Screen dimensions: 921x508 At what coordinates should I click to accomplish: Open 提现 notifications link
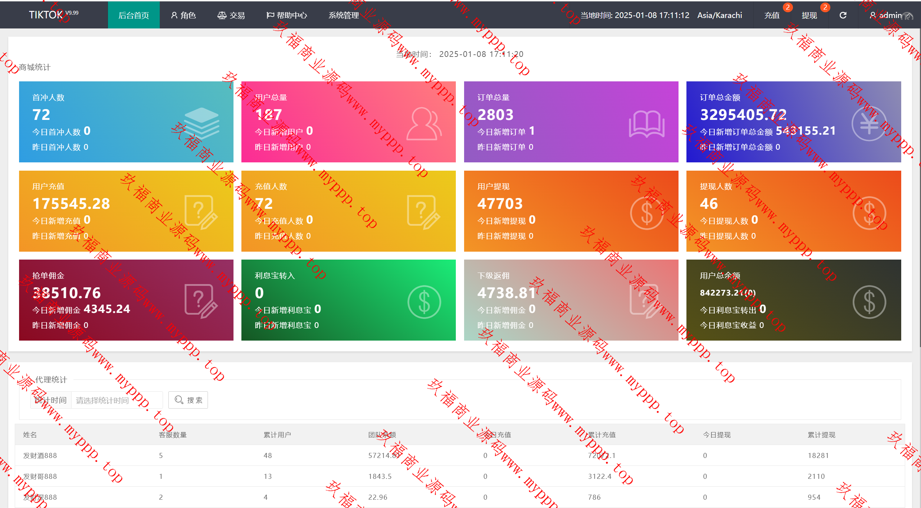coord(809,15)
